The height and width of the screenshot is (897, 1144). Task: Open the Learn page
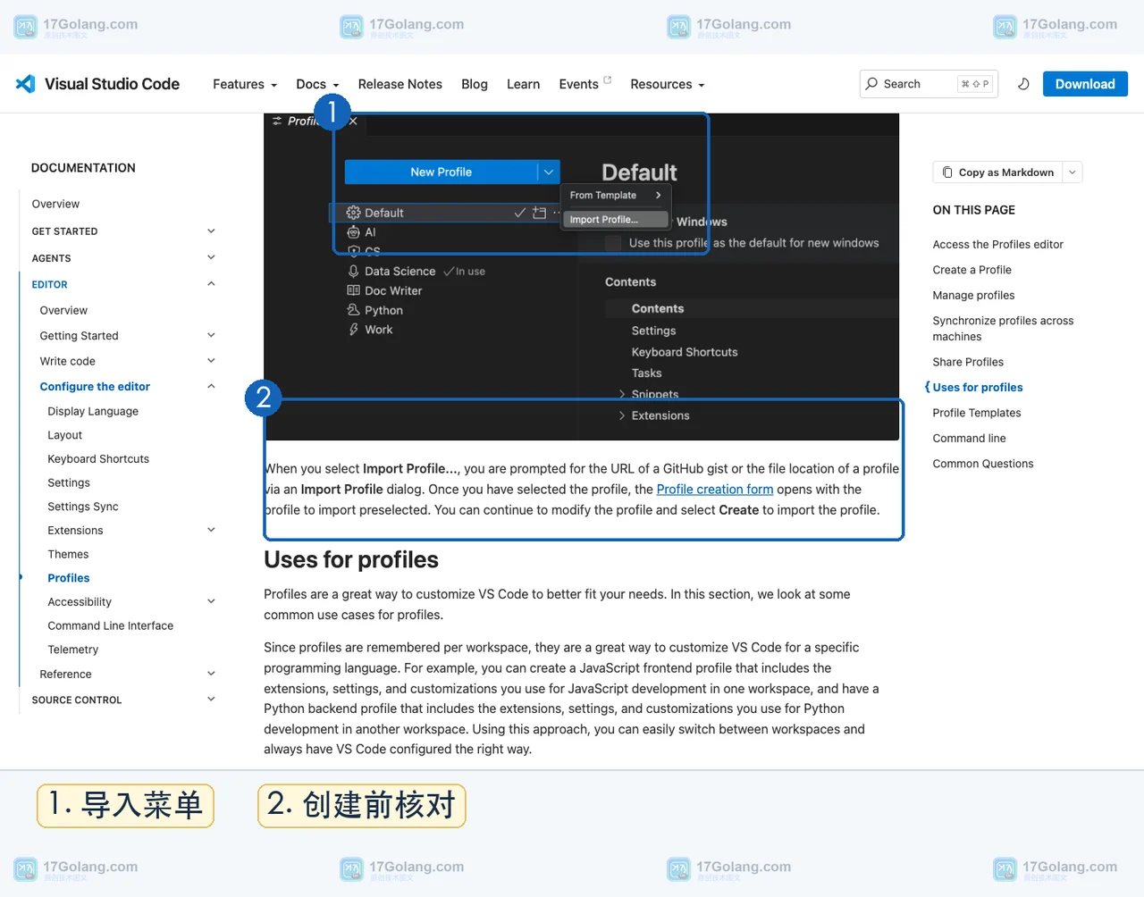[523, 84]
